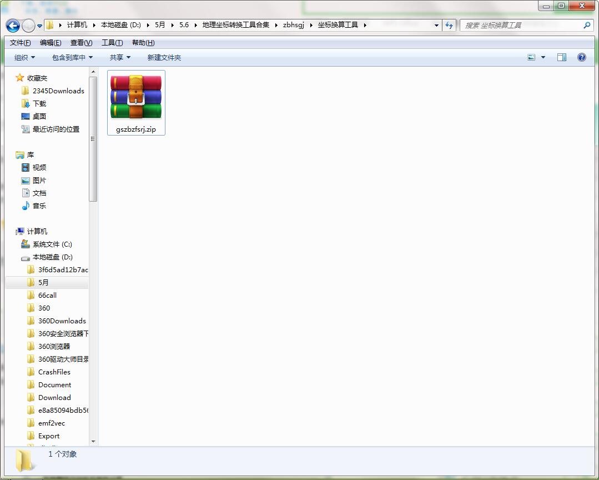Click the Forward navigation arrow
The width and height of the screenshot is (599, 480).
click(x=29, y=26)
